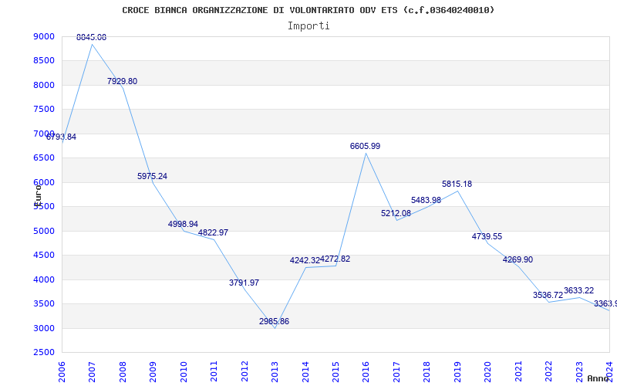
Task: Select the 6605.99 data label
Action: 365,146
